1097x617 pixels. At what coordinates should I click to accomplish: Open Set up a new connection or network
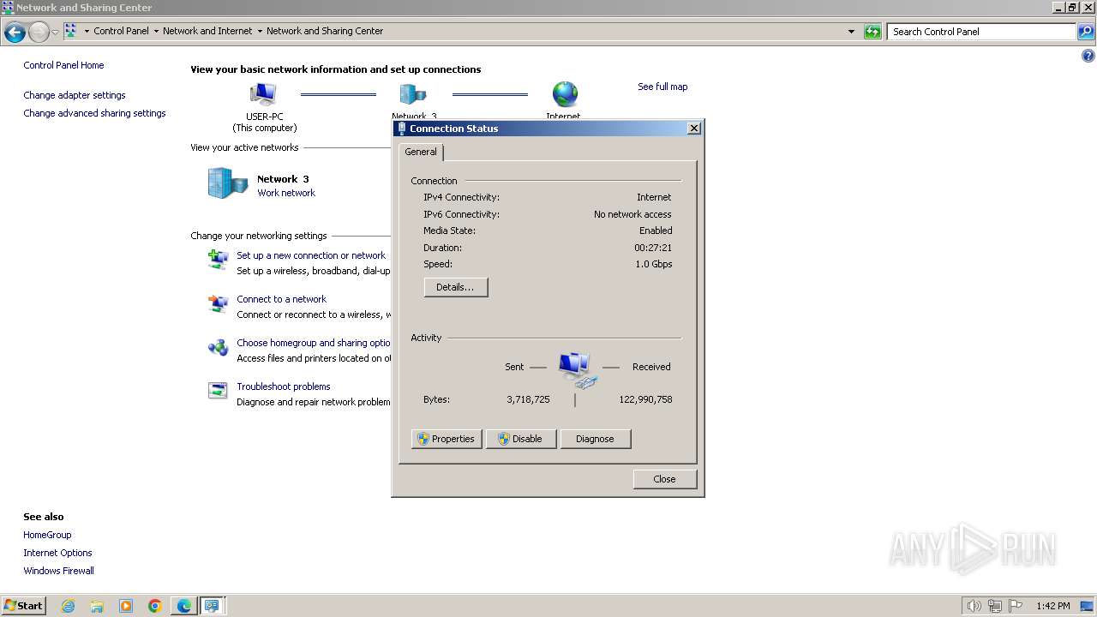(x=311, y=255)
